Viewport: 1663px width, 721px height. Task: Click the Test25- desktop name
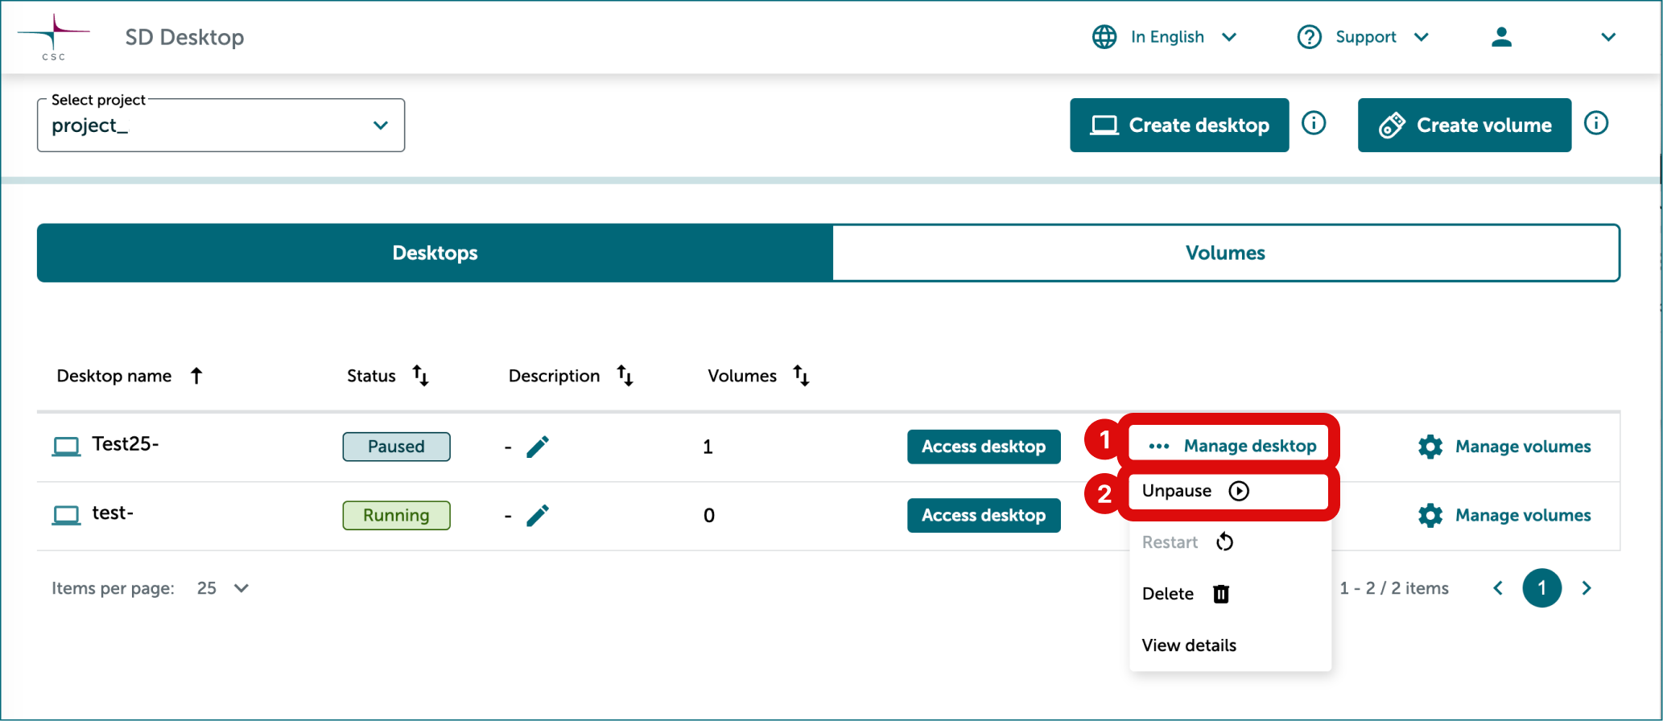(126, 444)
